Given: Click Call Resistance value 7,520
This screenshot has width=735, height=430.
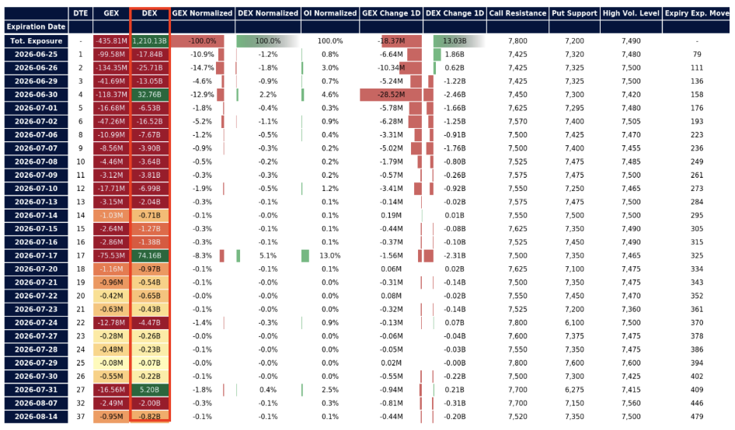Looking at the screenshot, I should click(517, 416).
